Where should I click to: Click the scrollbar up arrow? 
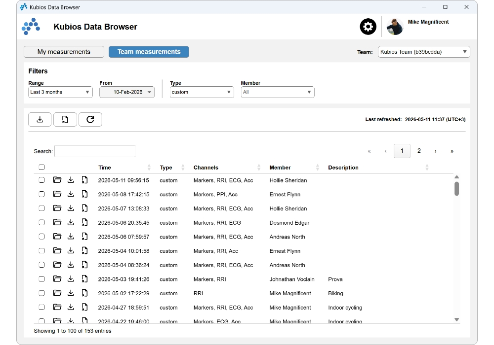click(x=456, y=177)
